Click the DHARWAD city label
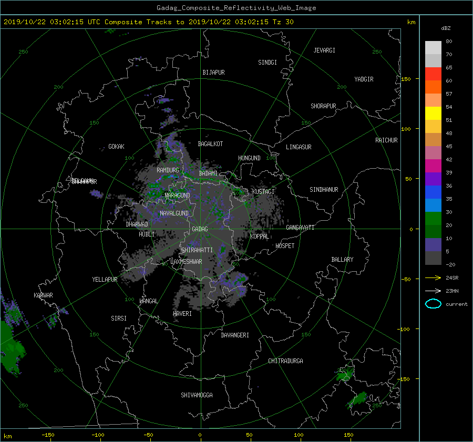Viewport: 473px width, 442px height. point(137,224)
